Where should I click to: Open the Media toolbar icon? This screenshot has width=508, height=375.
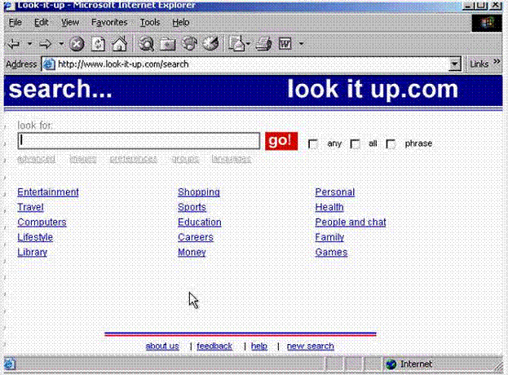[189, 44]
